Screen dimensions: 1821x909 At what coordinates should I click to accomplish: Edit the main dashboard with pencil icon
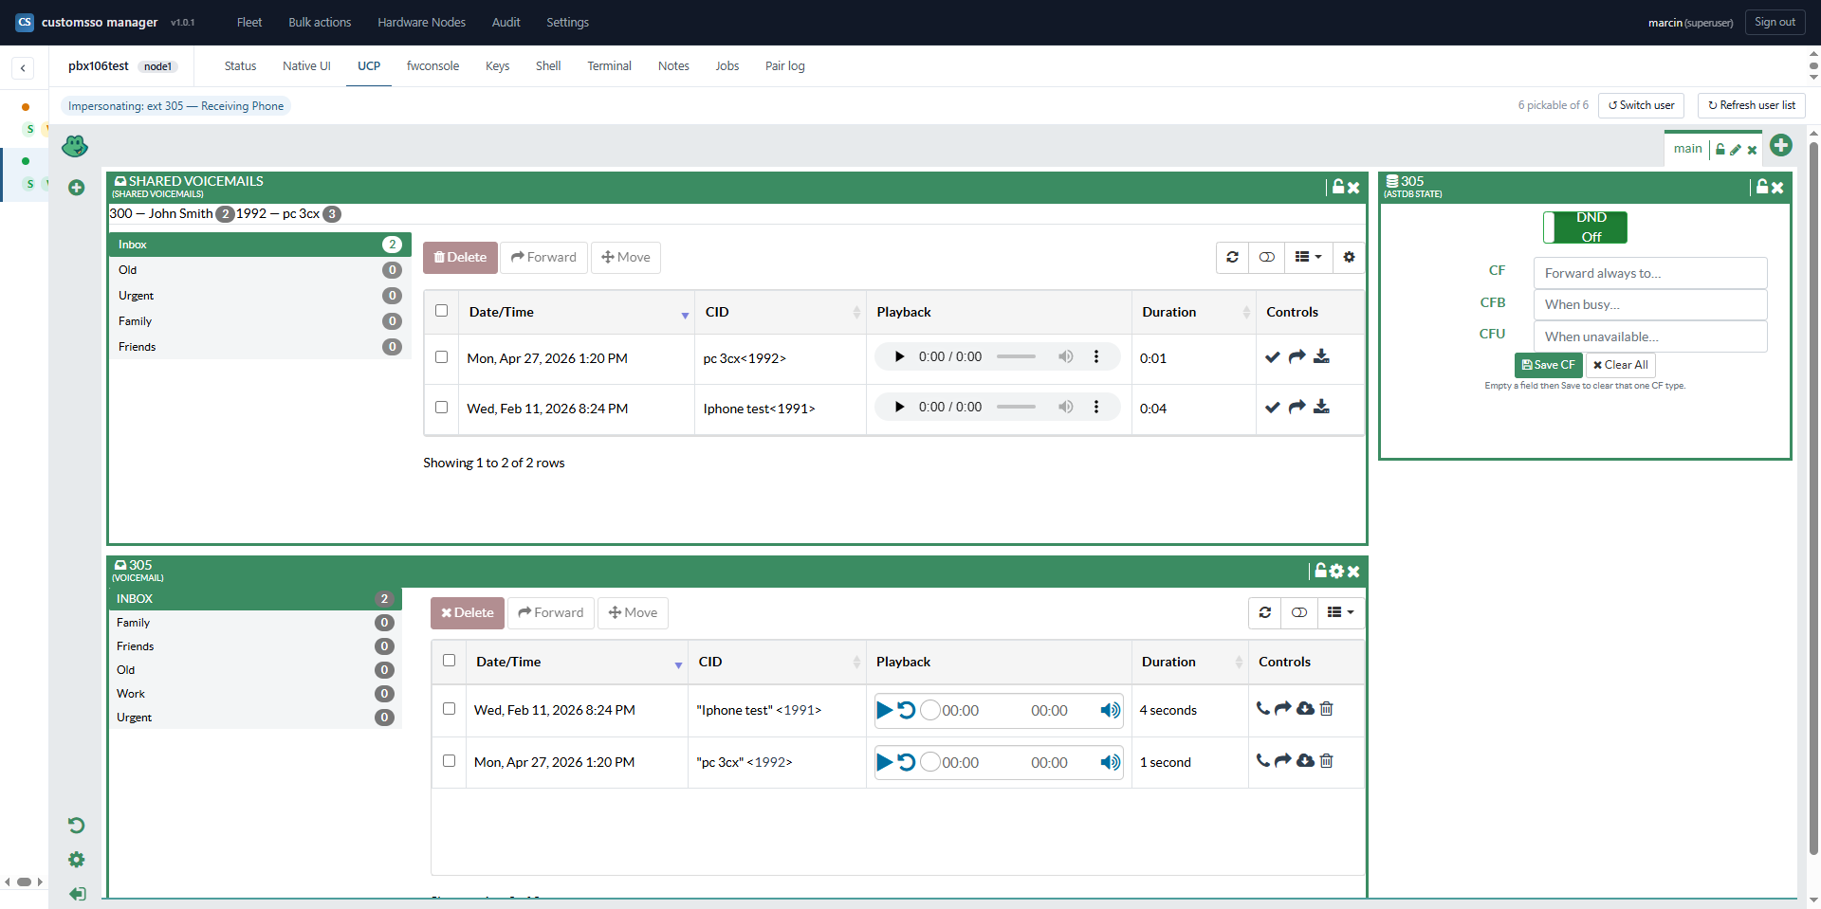click(x=1736, y=150)
